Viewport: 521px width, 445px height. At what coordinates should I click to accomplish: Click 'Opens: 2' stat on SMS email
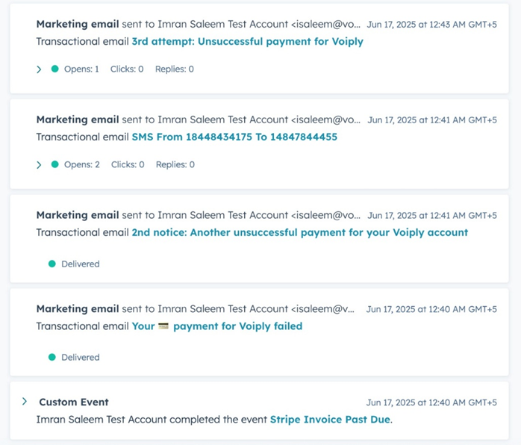[82, 164]
